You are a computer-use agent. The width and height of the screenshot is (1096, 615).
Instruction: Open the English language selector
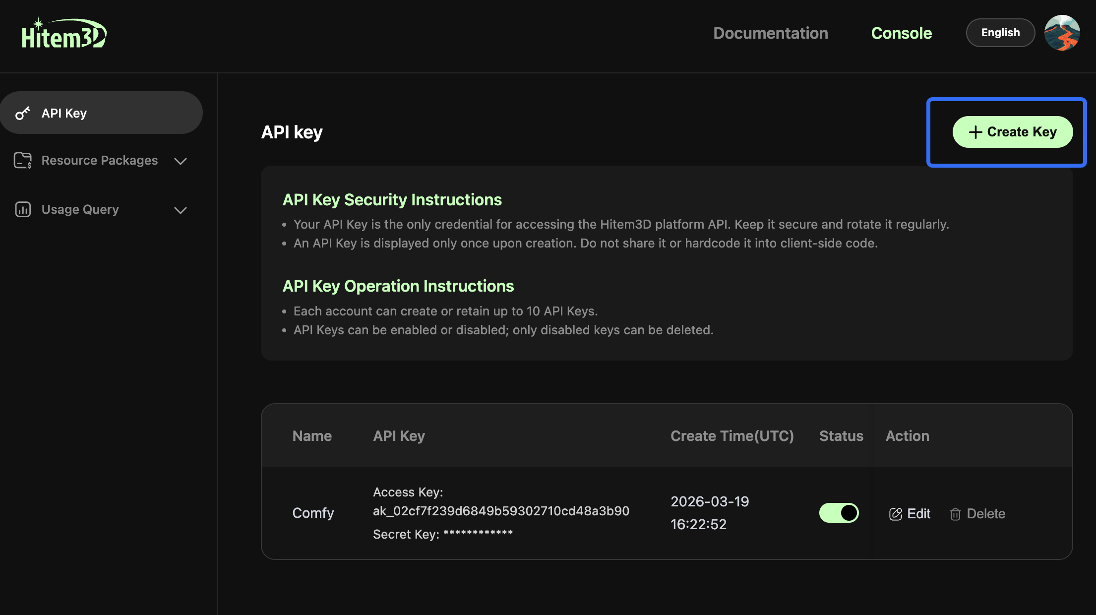click(1000, 33)
